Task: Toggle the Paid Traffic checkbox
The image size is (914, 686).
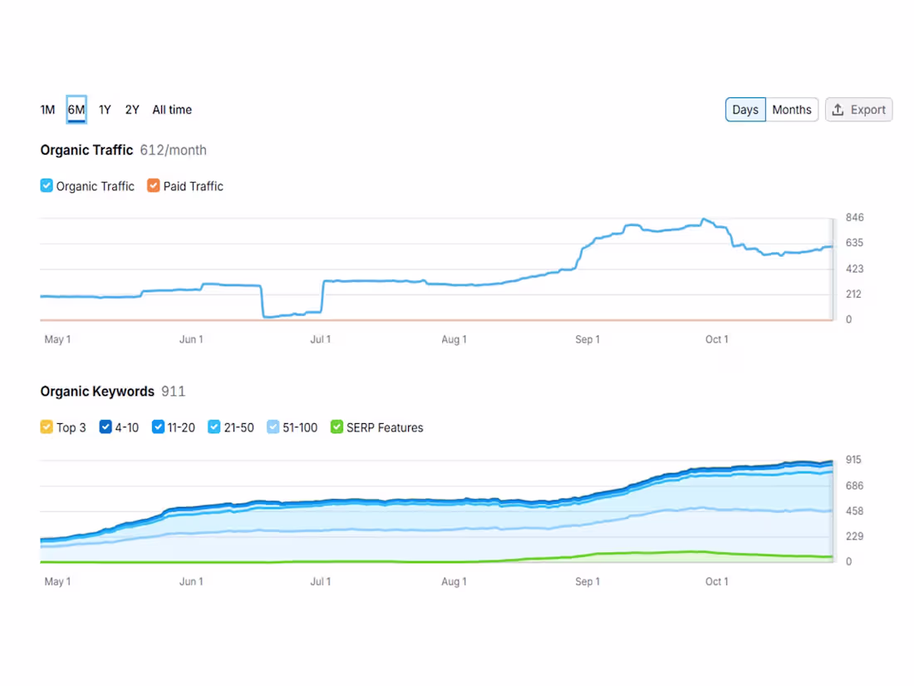Action: [154, 185]
